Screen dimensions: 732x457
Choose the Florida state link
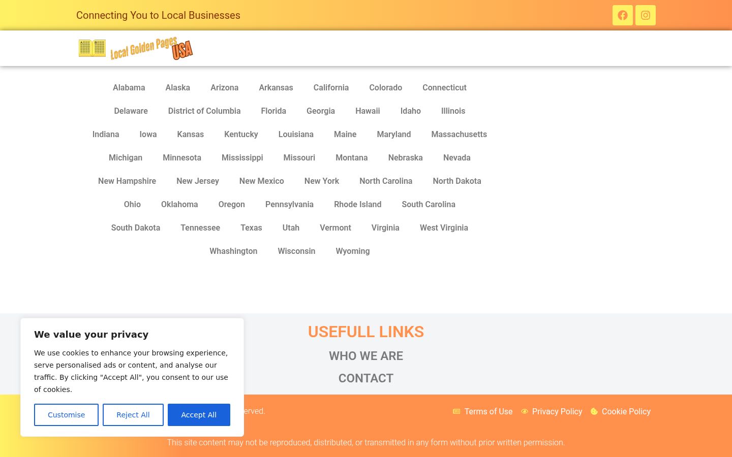(x=273, y=111)
